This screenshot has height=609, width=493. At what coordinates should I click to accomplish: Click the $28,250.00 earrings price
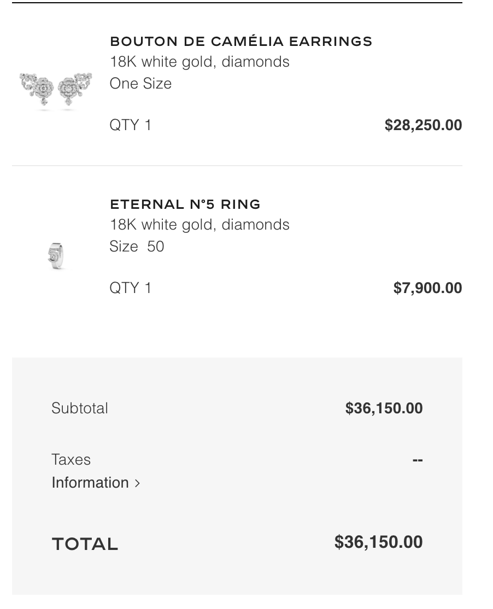(x=423, y=125)
